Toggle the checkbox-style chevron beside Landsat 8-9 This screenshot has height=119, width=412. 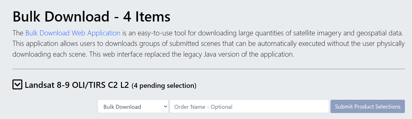[17, 84]
